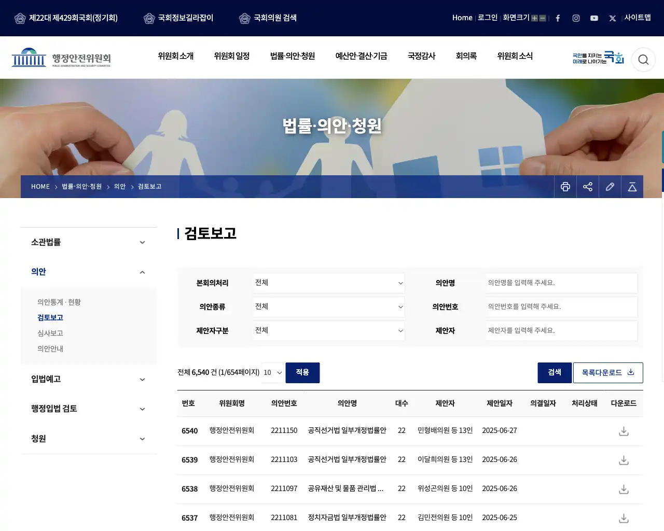Open the X (Twitter) icon in top bar
664x531 pixels.
(x=612, y=18)
